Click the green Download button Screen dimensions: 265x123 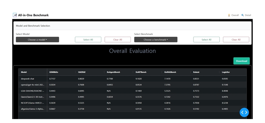pyautogui.click(x=241, y=61)
